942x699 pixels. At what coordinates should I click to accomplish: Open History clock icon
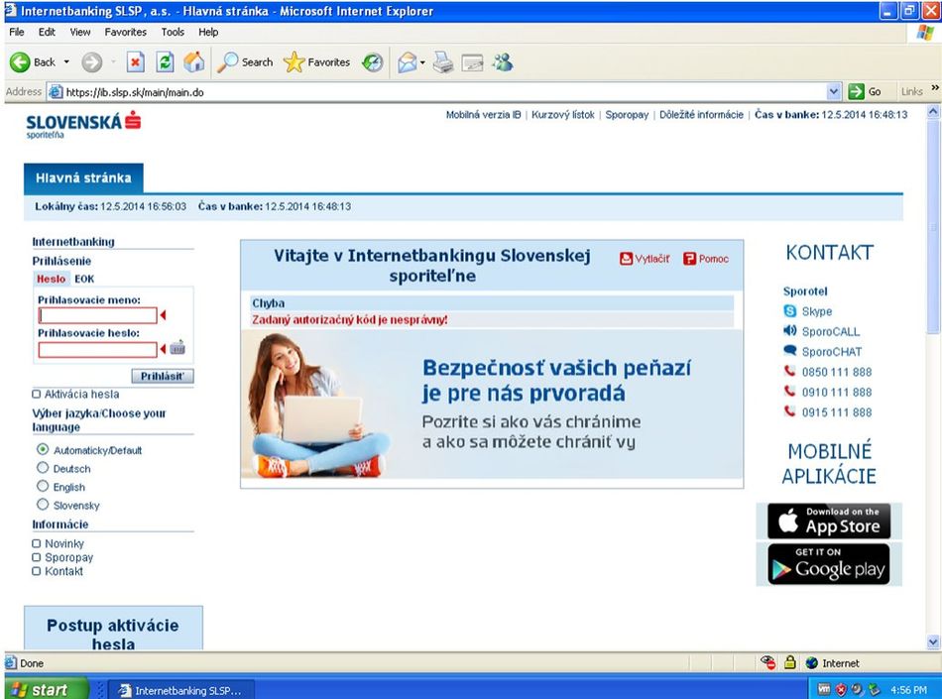tap(373, 61)
